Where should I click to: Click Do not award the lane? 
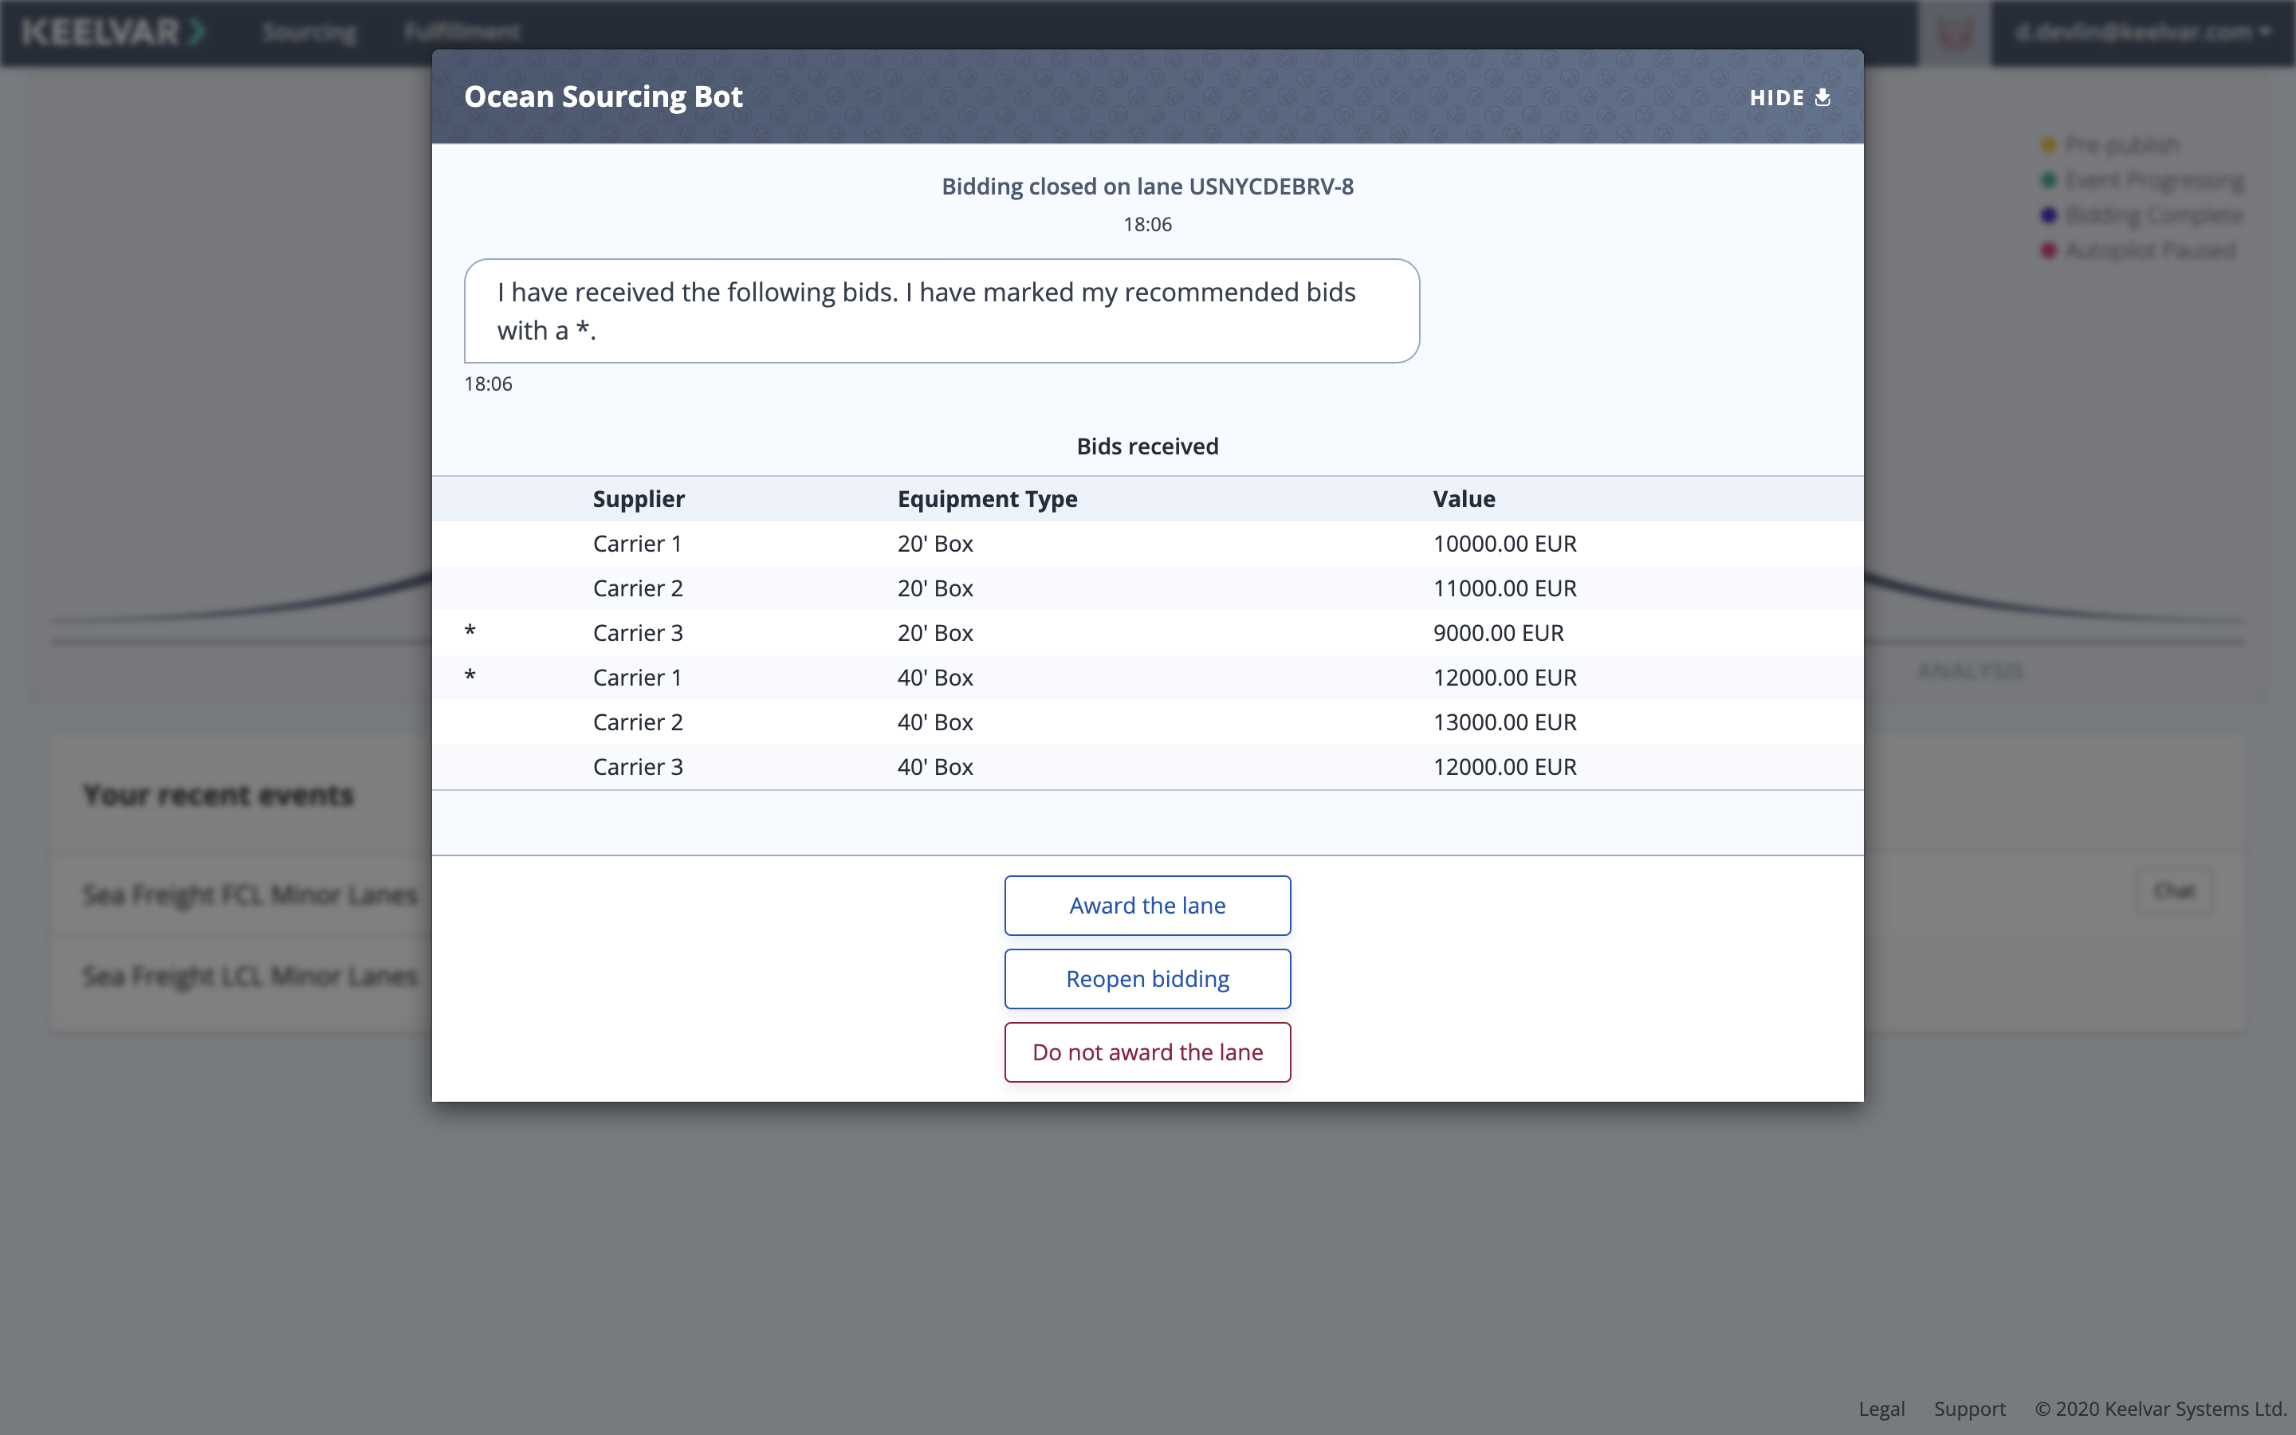[1147, 1052]
